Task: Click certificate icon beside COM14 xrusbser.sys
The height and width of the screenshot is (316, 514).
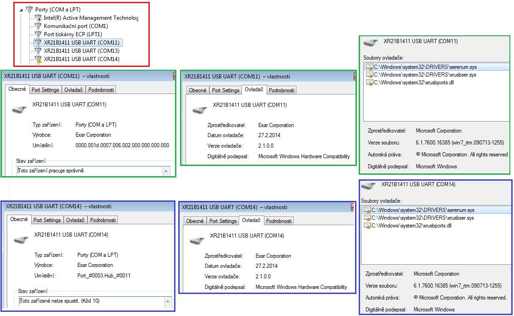Action: (x=367, y=218)
